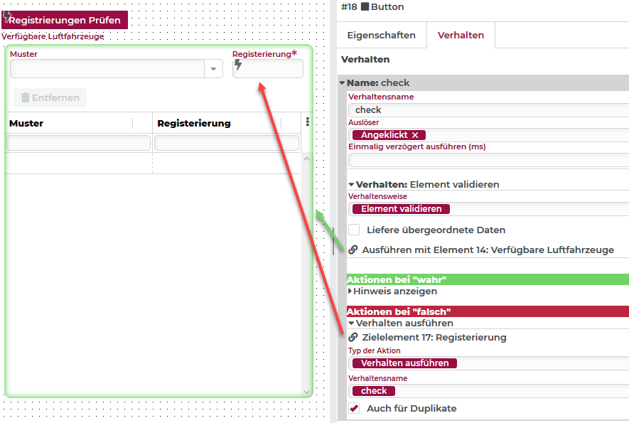The width and height of the screenshot is (629, 423).
Task: Click the square Button icon next to #18
Action: point(365,7)
